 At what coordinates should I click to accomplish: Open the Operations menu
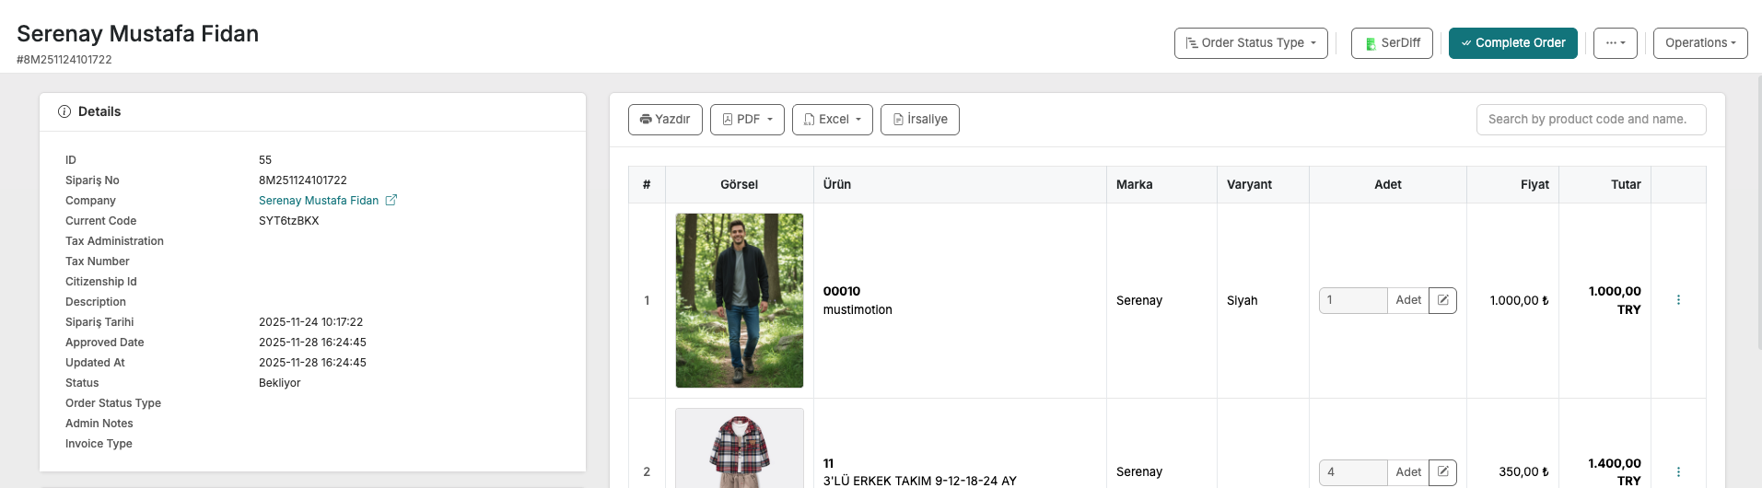[x=1699, y=43]
